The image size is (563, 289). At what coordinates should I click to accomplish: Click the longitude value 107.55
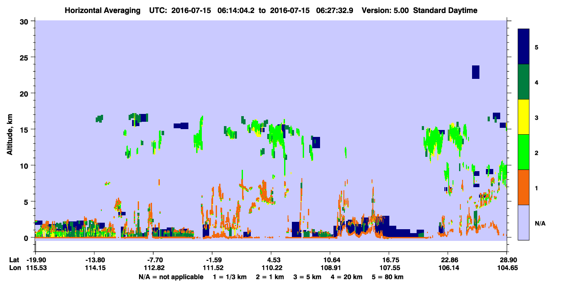(x=389, y=268)
